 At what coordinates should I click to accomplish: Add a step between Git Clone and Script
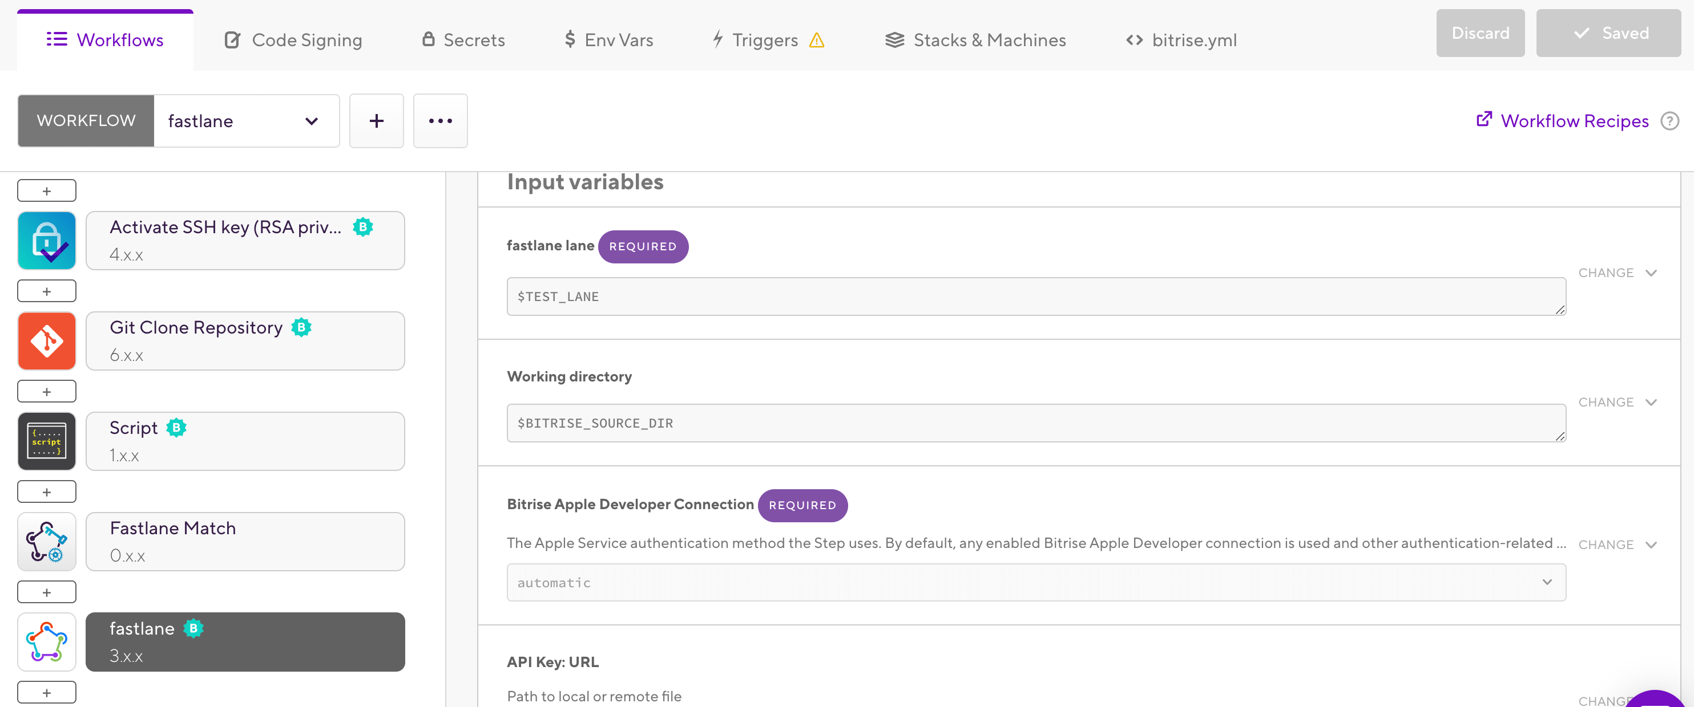(47, 392)
